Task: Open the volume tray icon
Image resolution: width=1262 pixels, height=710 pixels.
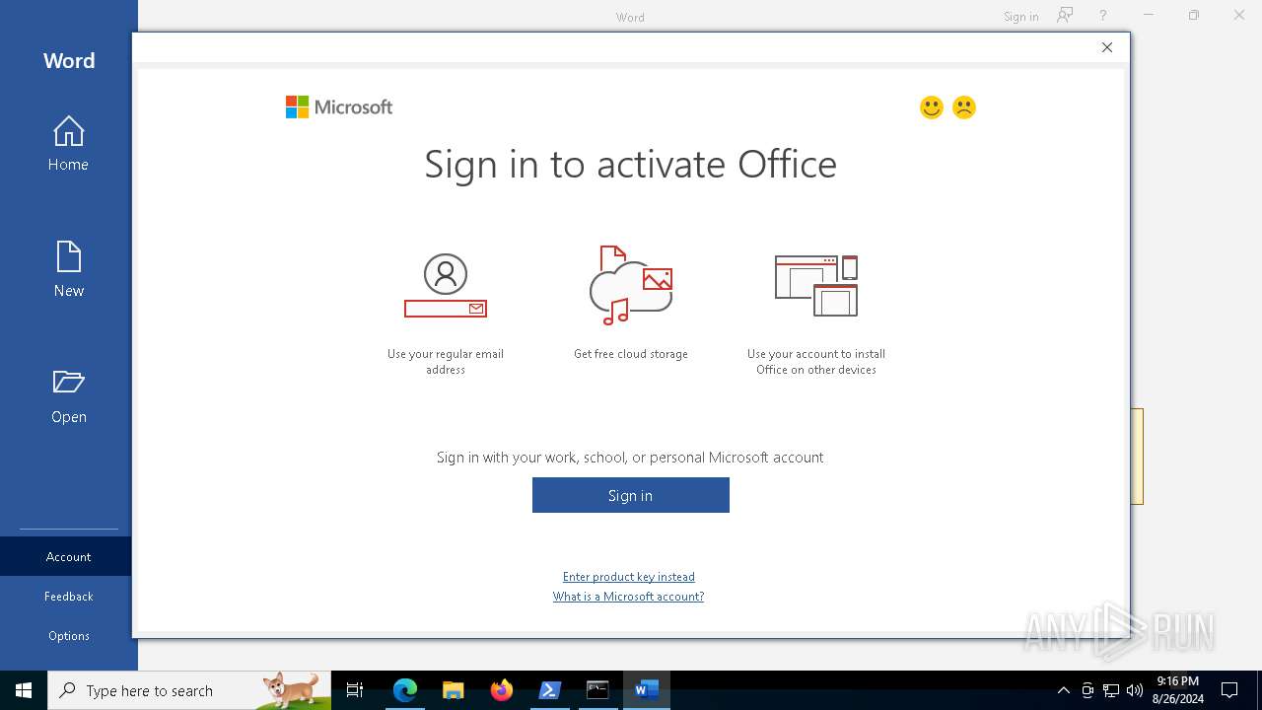Action: tap(1135, 690)
